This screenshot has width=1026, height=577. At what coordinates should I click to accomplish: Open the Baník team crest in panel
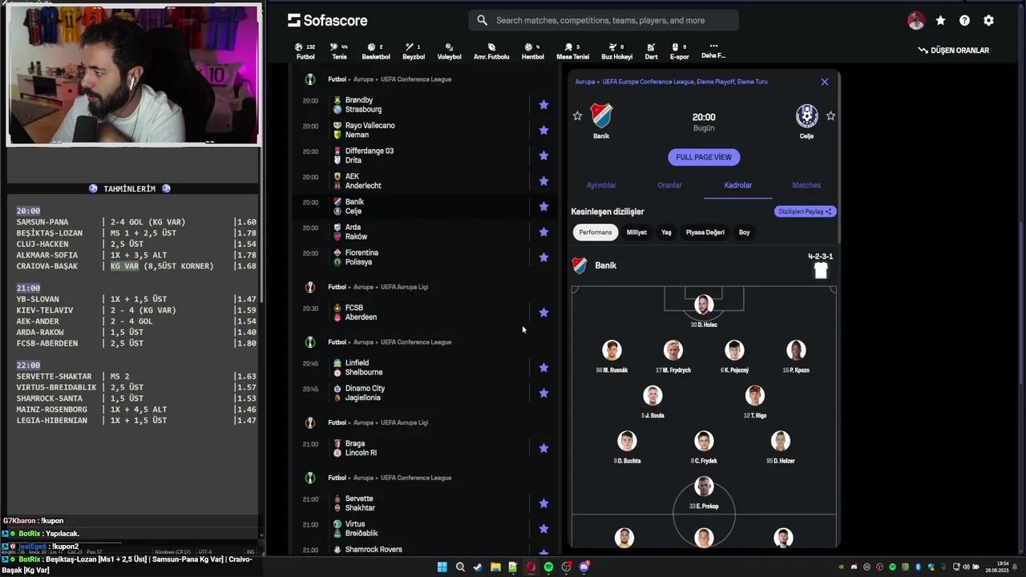click(601, 116)
